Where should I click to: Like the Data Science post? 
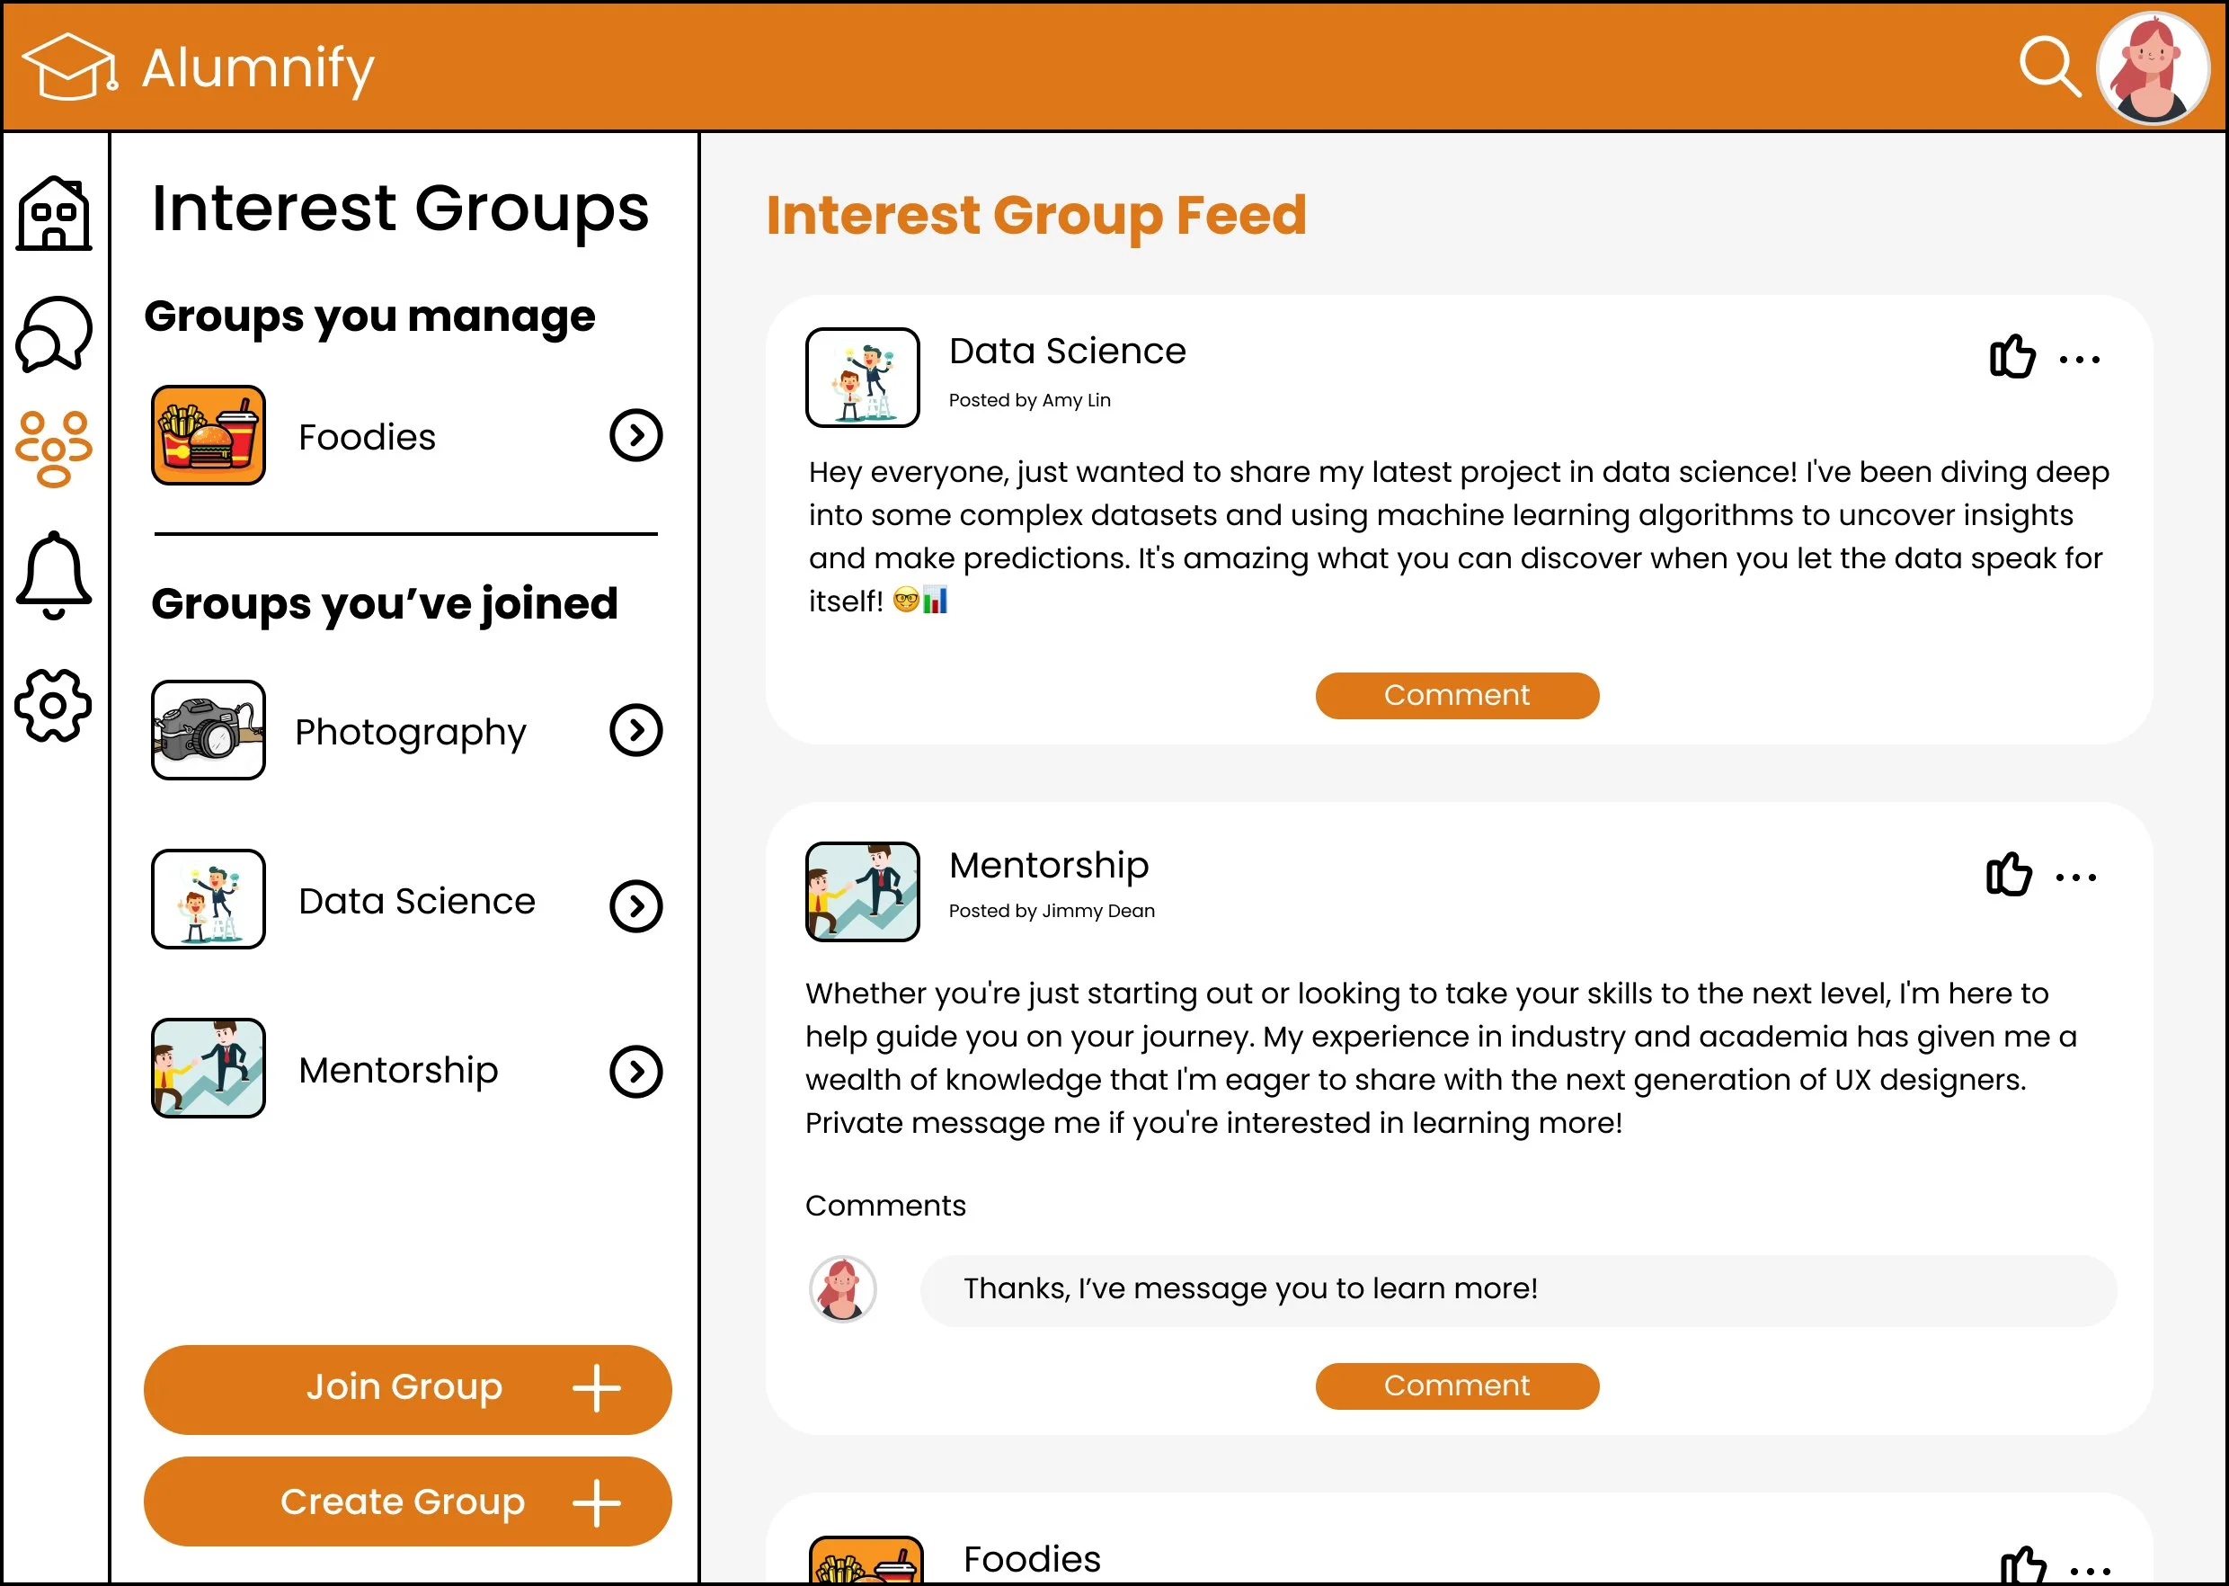[x=2011, y=356]
